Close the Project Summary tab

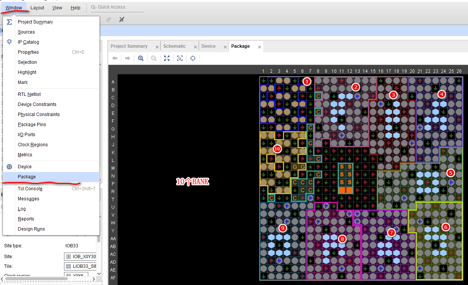pos(157,47)
